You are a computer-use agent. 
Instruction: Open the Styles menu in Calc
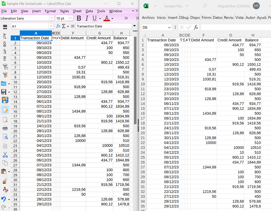pyautogui.click(x=64, y=11)
